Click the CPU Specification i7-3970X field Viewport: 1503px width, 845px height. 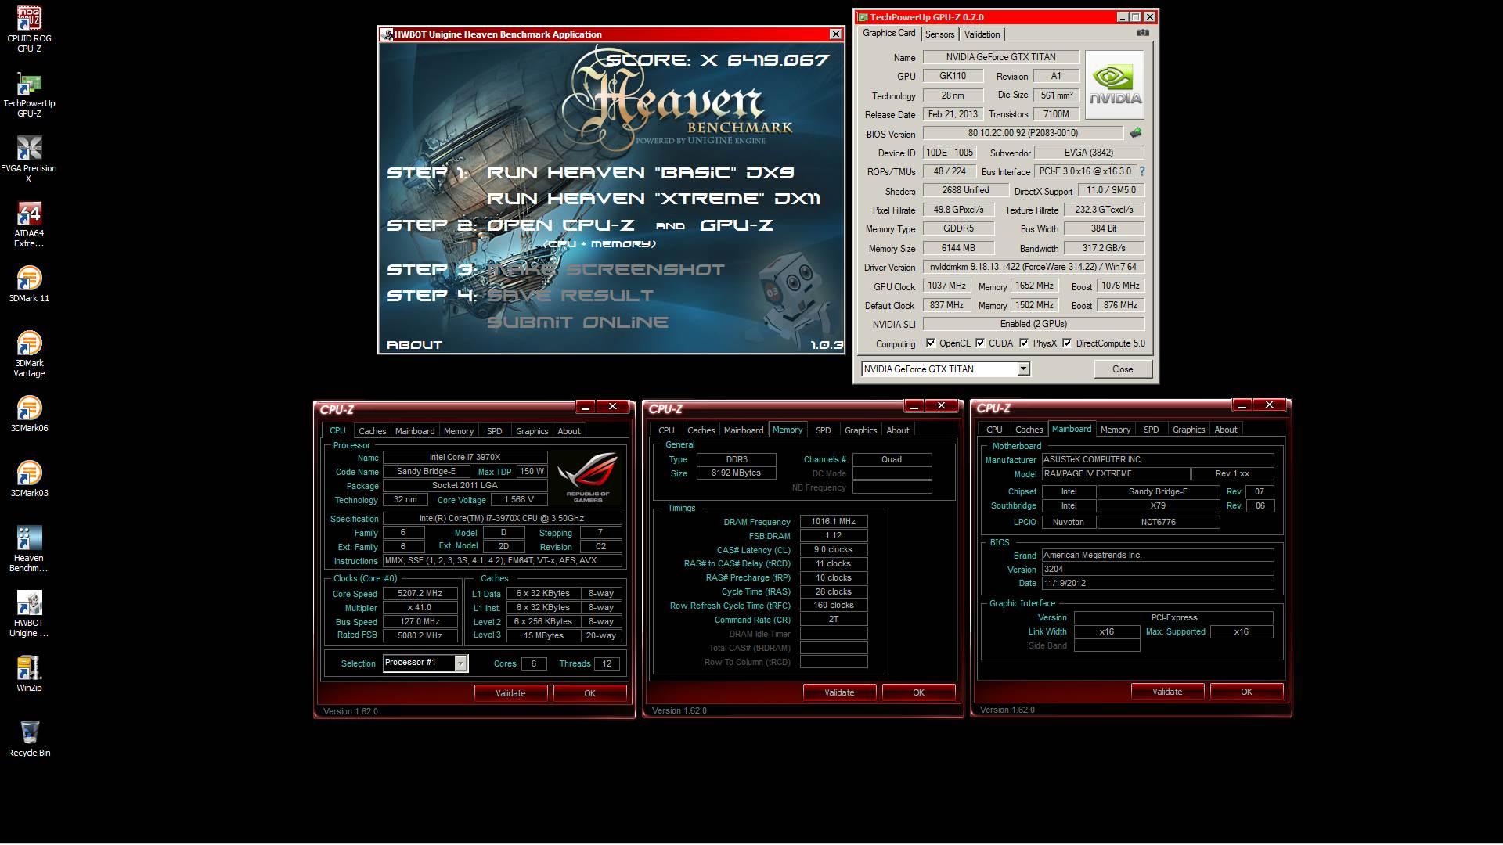click(502, 519)
